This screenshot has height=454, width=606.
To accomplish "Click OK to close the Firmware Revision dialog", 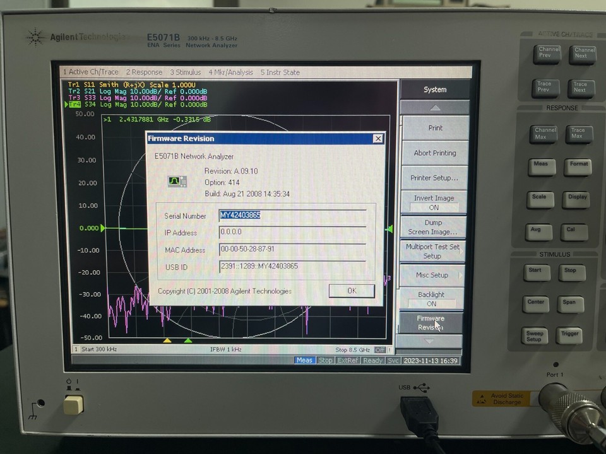I will (x=352, y=291).
